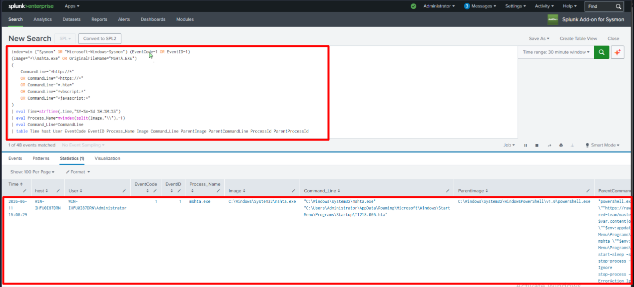This screenshot has width=634, height=287.
Task: Run the search with the green magnifier button
Action: (x=602, y=52)
